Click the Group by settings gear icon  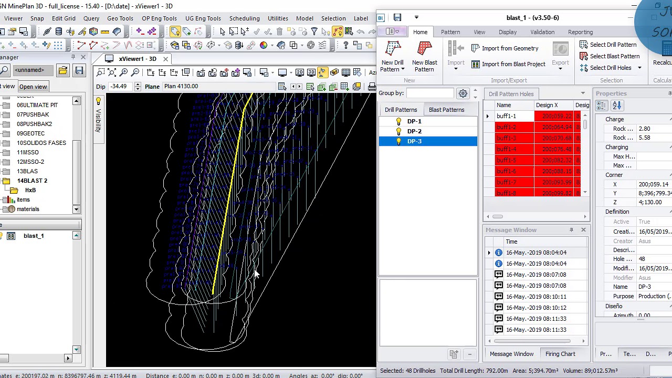463,93
